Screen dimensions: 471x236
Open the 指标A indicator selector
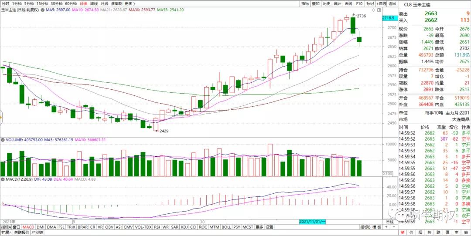point(6,227)
